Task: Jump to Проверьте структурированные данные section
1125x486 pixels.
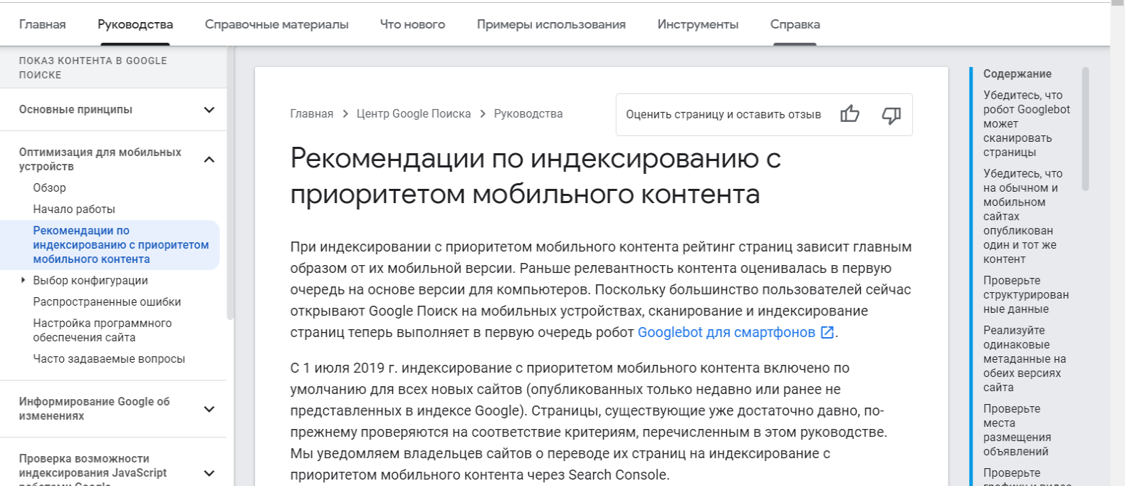Action: coord(1025,294)
